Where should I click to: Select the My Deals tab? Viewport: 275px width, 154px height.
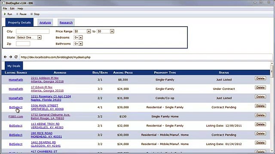(14, 66)
